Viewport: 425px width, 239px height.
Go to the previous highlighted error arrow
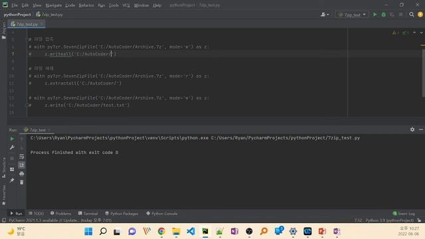pos(414,33)
